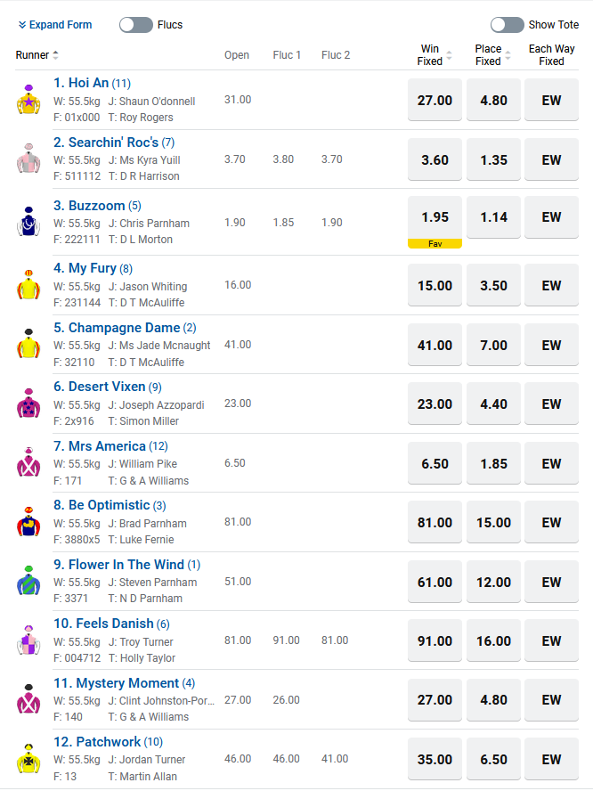Choose the EW button for Champagne Dame
Screen dimensions: 593x791
coord(552,345)
